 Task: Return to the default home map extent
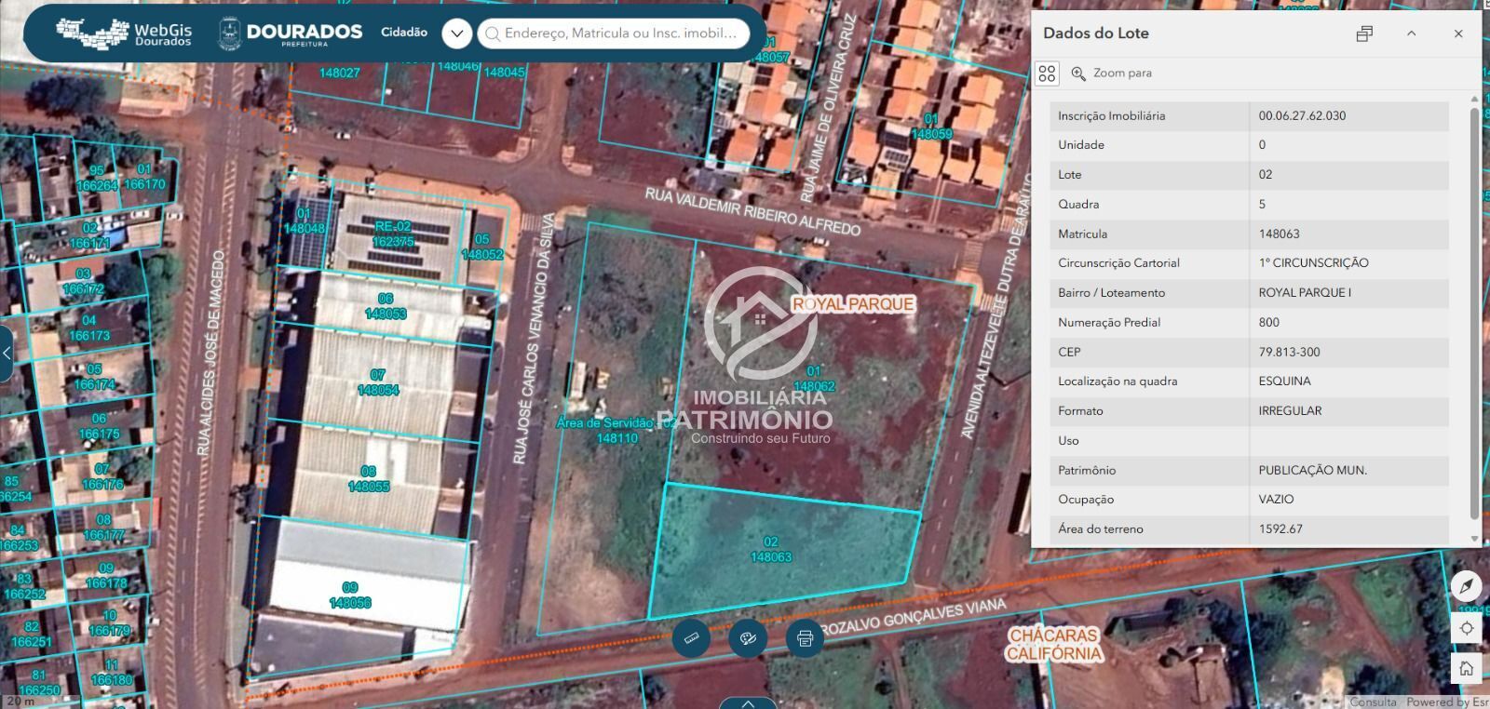pyautogui.click(x=1466, y=668)
